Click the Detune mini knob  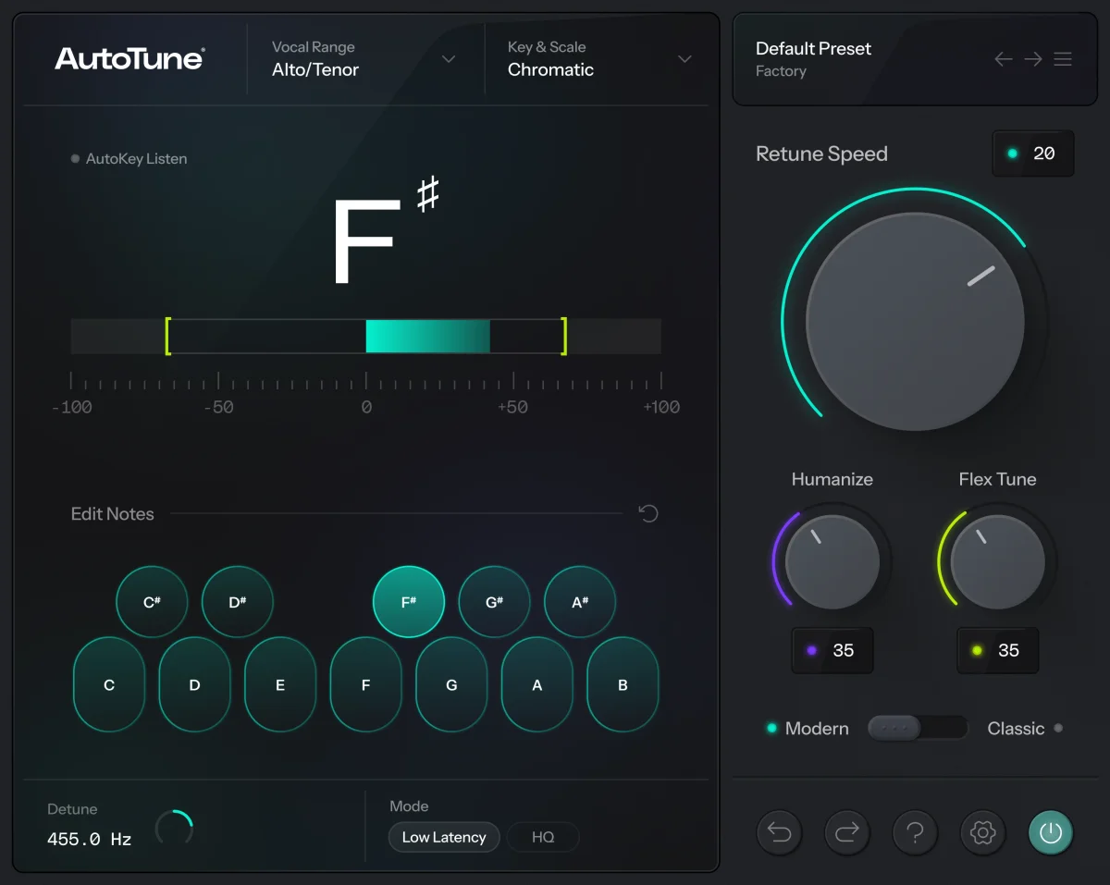[174, 828]
